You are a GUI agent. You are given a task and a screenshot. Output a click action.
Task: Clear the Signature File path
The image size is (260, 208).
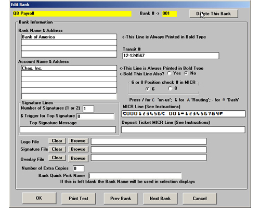click(57, 149)
